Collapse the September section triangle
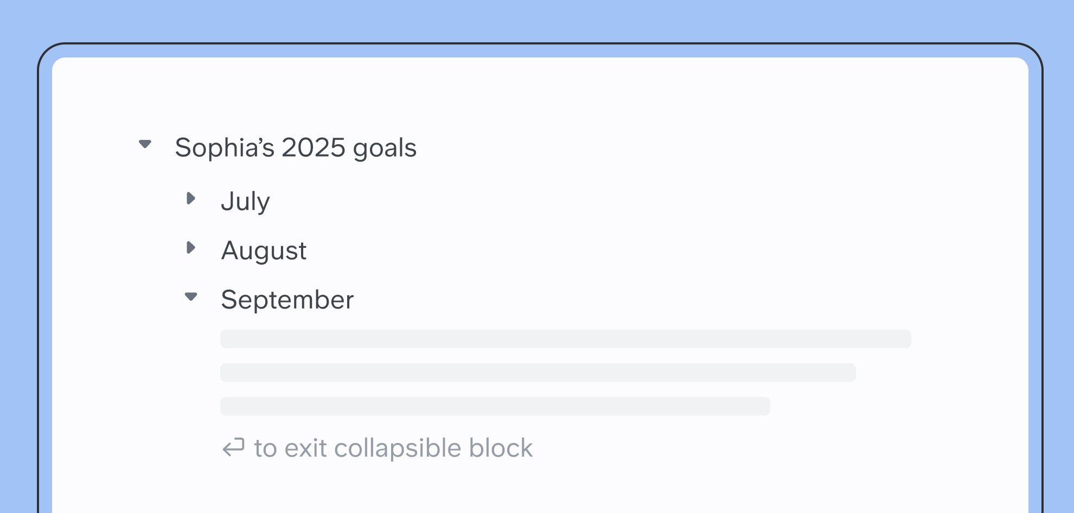 coord(191,297)
